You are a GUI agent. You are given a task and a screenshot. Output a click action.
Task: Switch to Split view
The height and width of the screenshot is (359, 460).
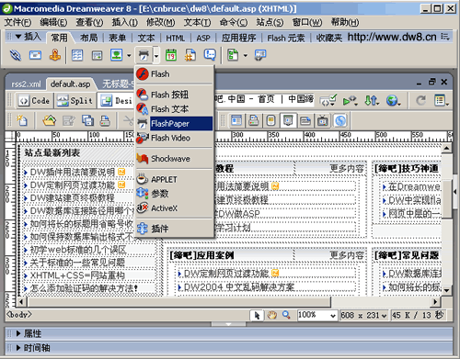pos(75,101)
